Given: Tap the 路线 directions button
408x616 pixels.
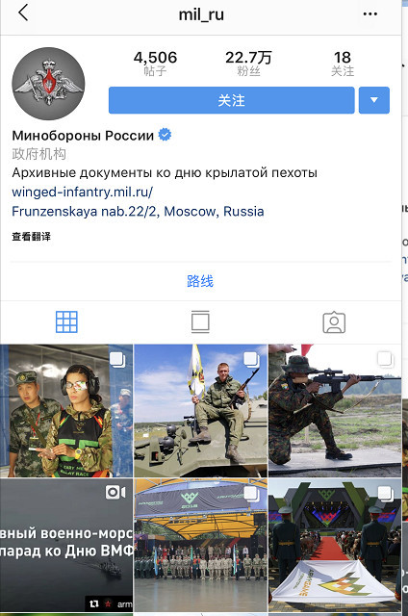Looking at the screenshot, I should (x=200, y=281).
